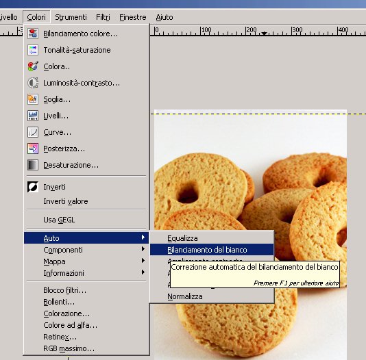The width and height of the screenshot is (366, 360).
Task: Toggle Usa GEGL option
Action: [86, 220]
